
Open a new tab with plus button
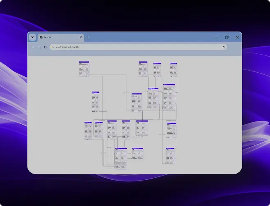[88, 37]
